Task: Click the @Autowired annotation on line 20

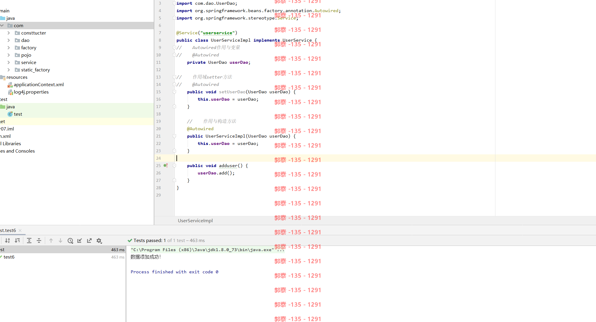Action: pos(200,129)
